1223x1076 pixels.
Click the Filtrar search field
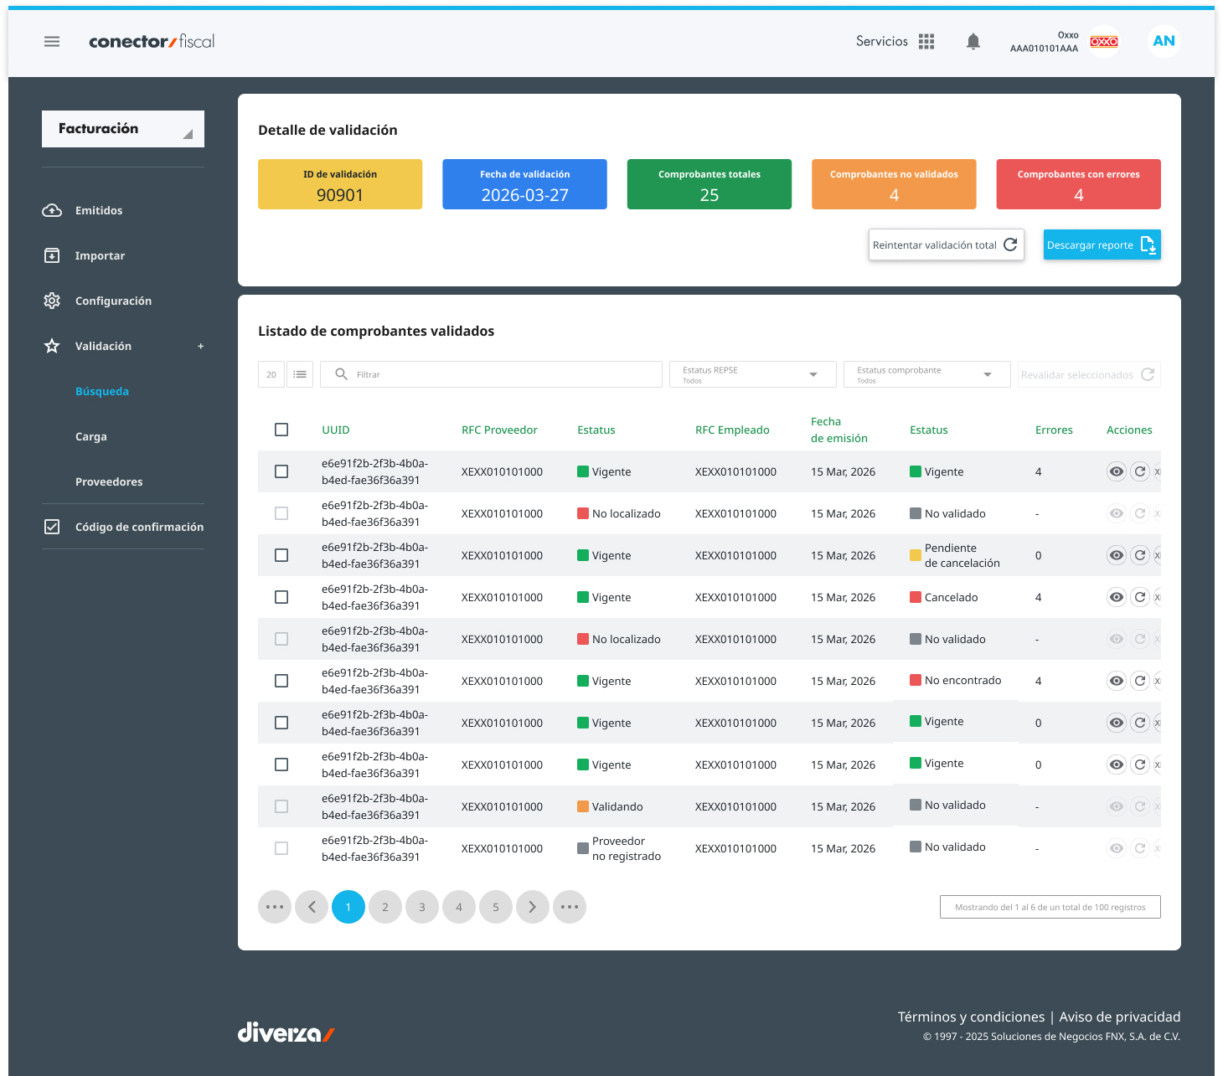(x=491, y=374)
